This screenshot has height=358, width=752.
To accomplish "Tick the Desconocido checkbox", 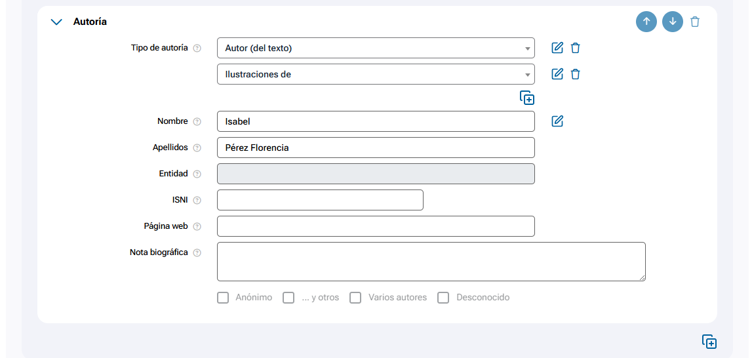I will coord(443,298).
